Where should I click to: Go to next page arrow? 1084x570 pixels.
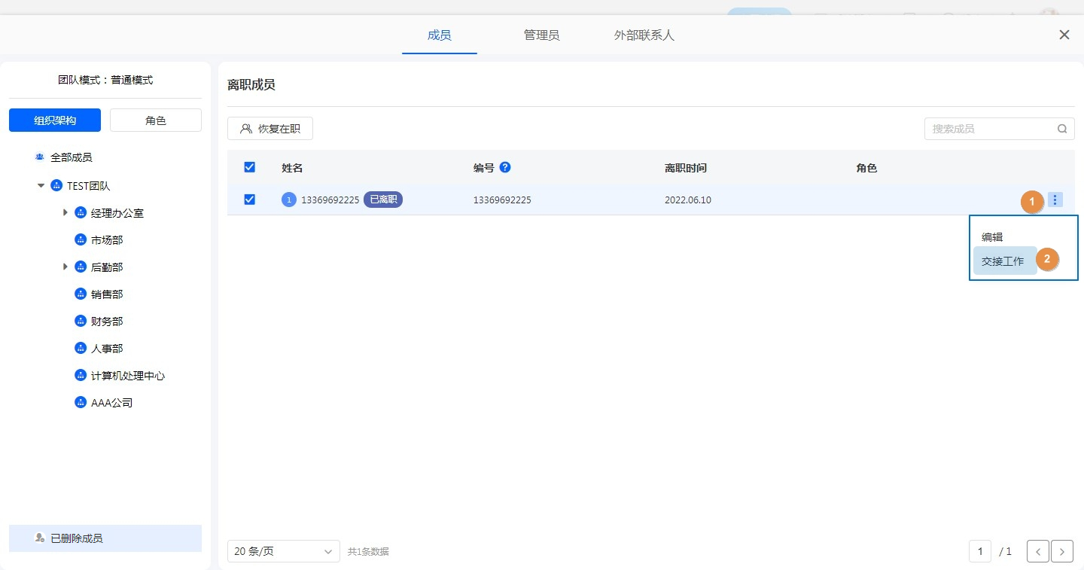(1062, 551)
